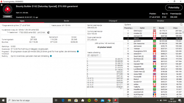Open the Struktur tab
Viewport: 184px width, 103px height.
click(160, 21)
